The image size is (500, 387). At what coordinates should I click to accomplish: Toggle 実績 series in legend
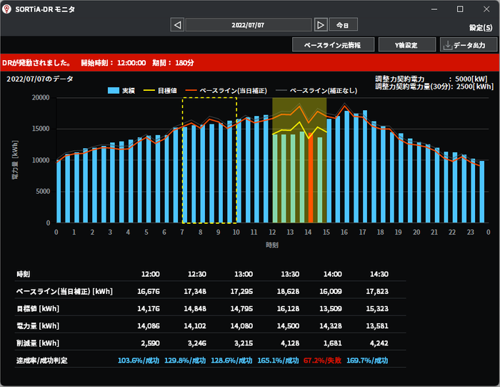pyautogui.click(x=121, y=91)
